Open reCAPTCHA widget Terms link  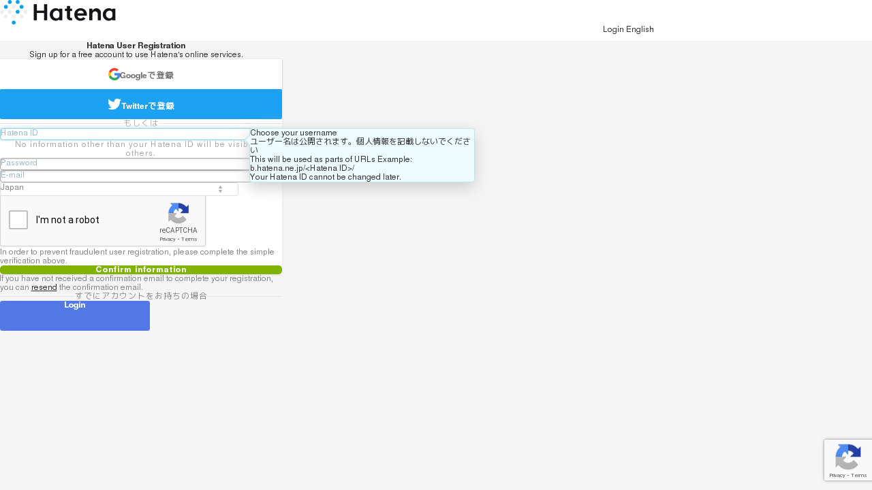(x=189, y=239)
